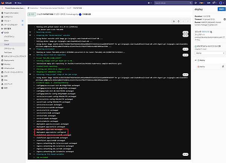Viewport: 226px width, 163px height.
Task: Erase the job log with trash icon
Action: click(179, 21)
